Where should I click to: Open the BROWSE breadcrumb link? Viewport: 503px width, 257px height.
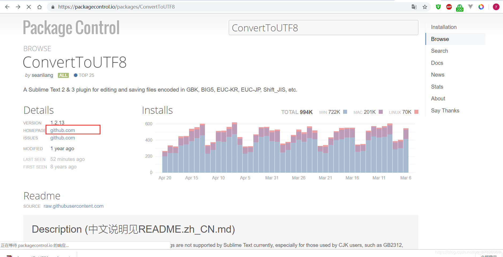(37, 49)
